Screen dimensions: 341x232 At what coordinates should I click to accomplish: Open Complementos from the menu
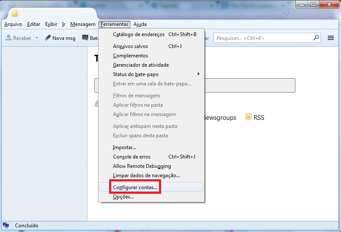click(130, 56)
